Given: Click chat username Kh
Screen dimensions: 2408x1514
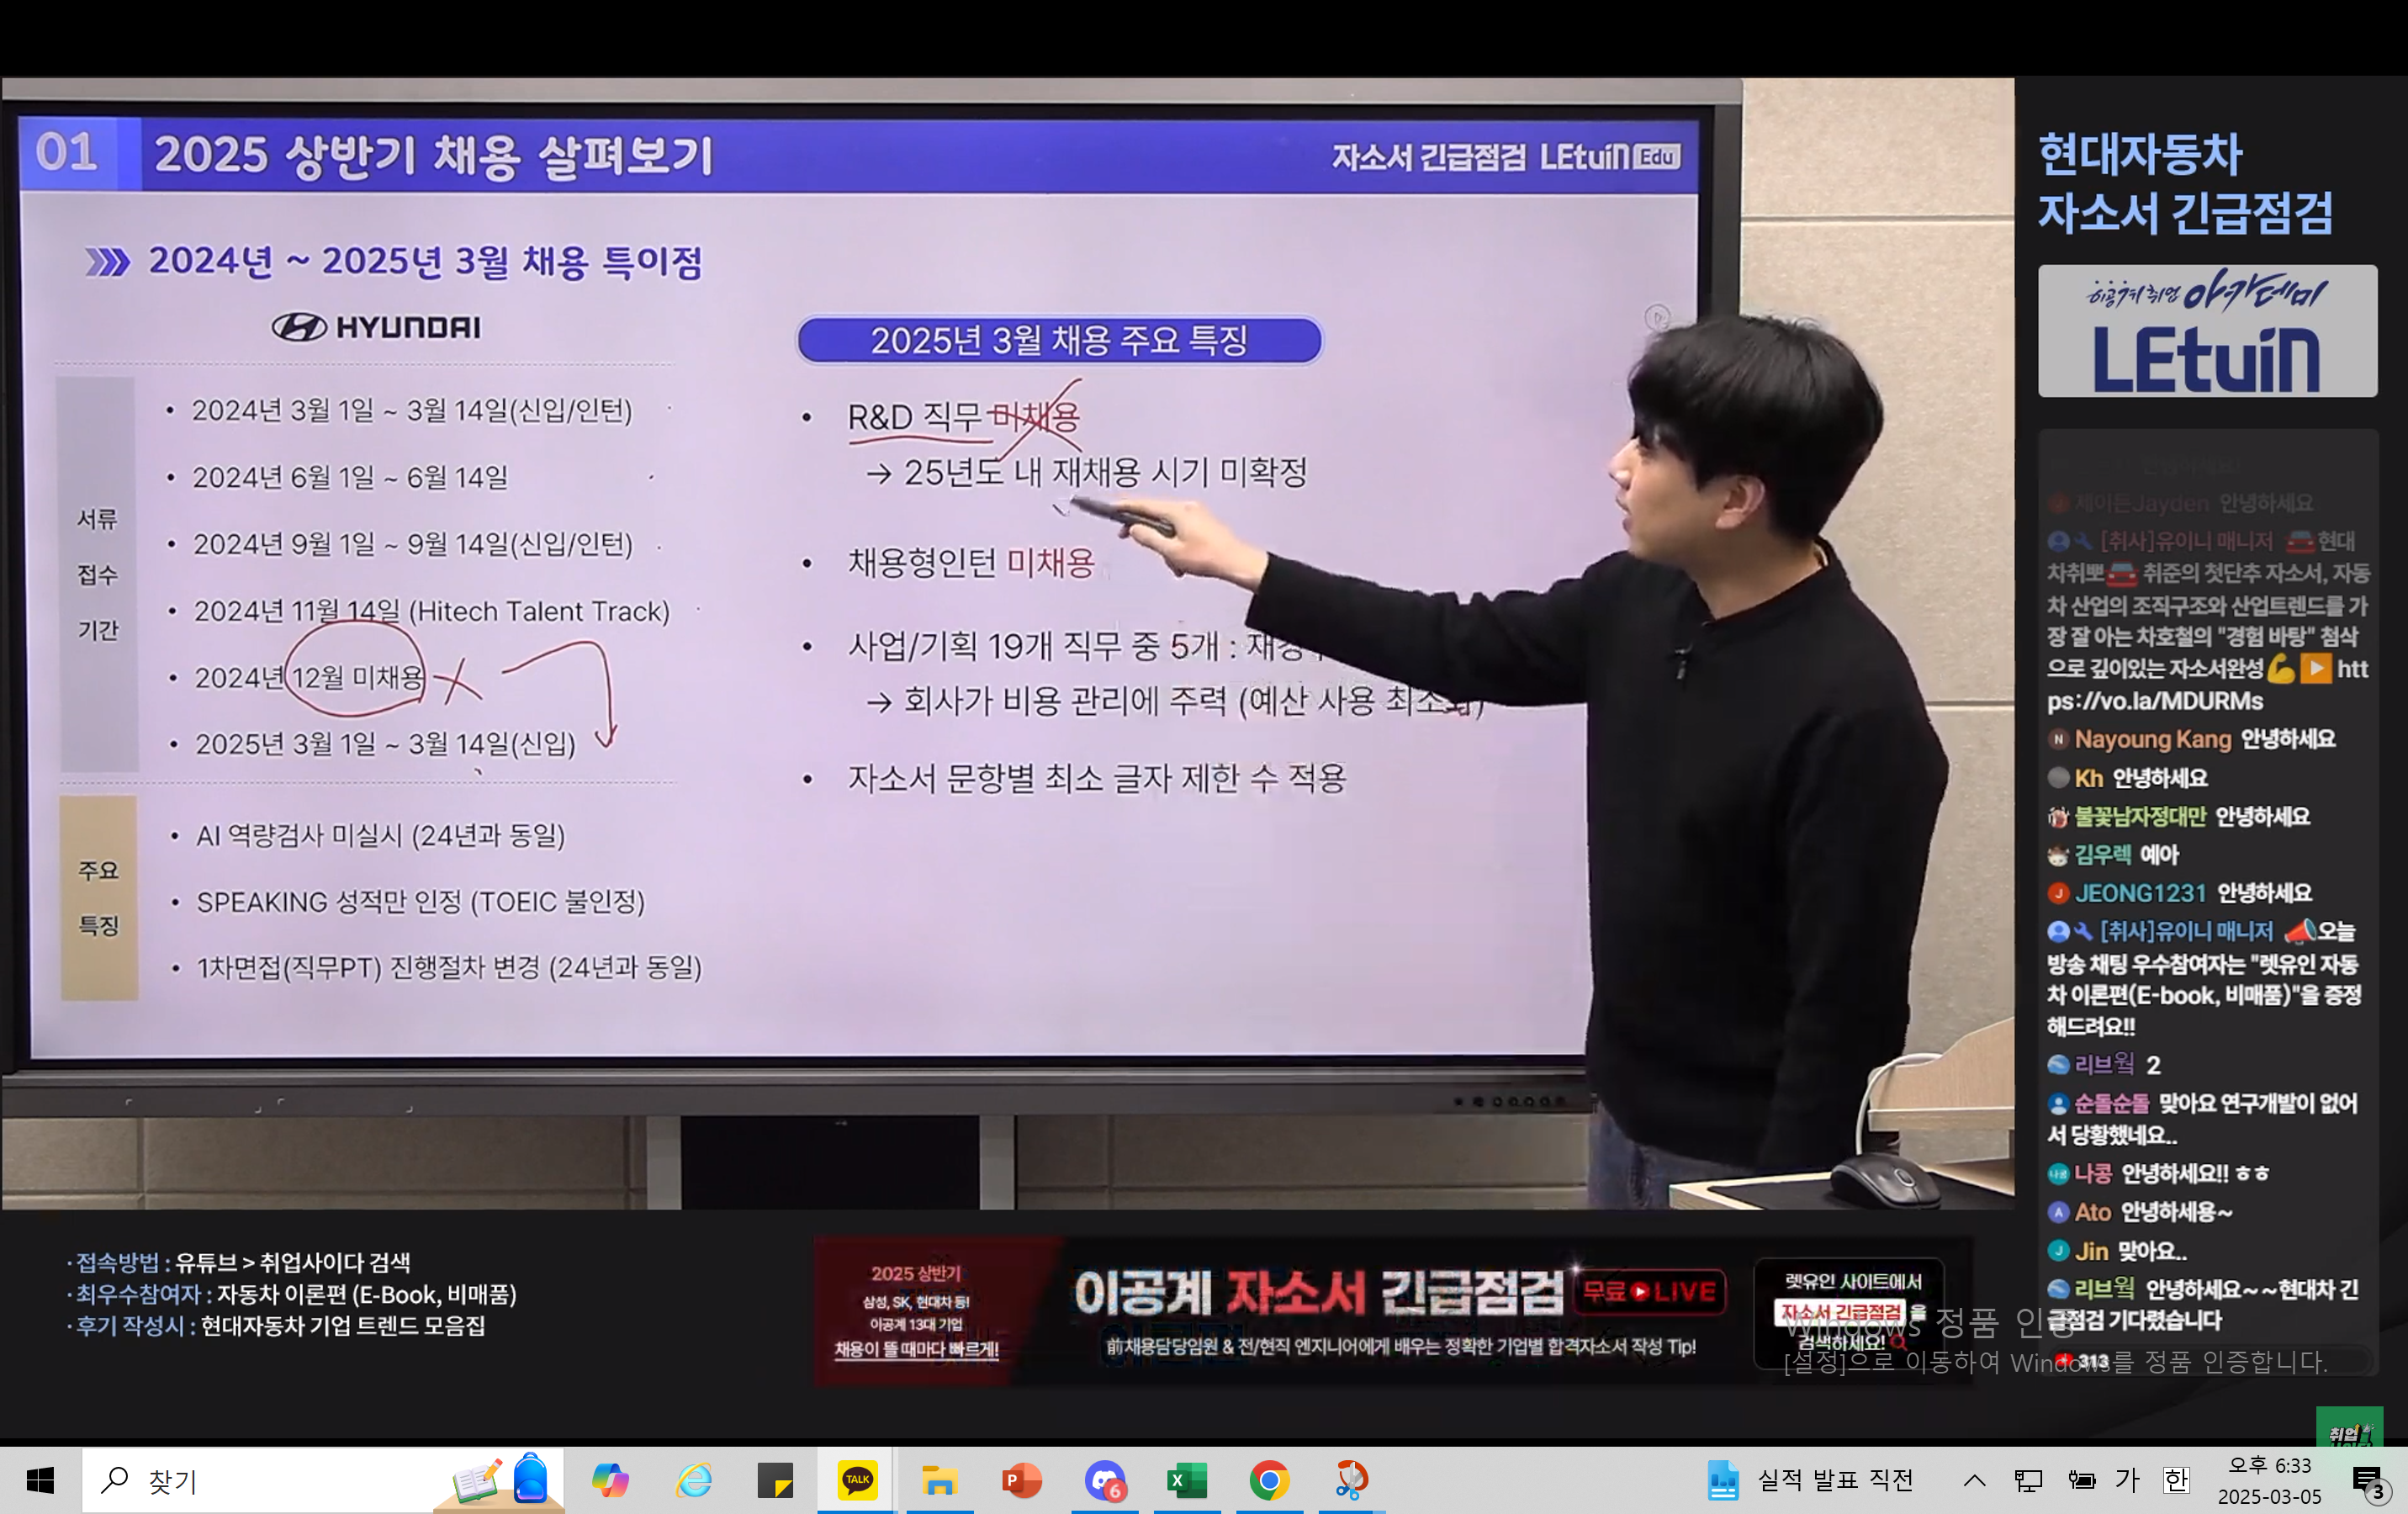Looking at the screenshot, I should (x=2088, y=778).
